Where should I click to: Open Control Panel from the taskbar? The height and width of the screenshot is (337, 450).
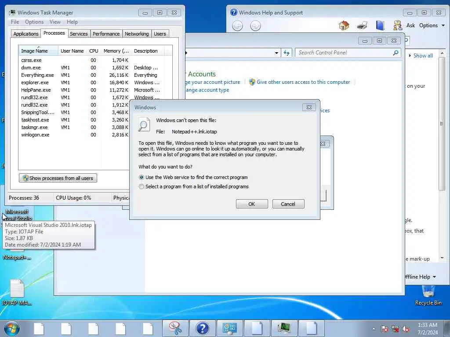click(x=229, y=328)
